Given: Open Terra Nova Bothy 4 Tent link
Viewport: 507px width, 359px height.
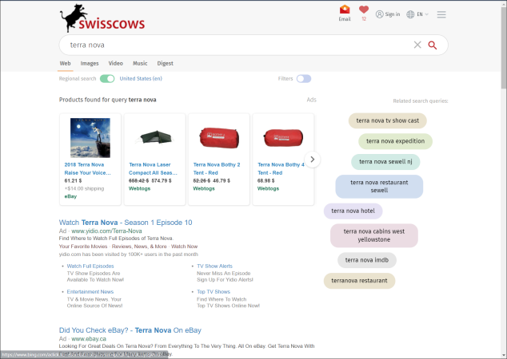Looking at the screenshot, I should coord(281,168).
